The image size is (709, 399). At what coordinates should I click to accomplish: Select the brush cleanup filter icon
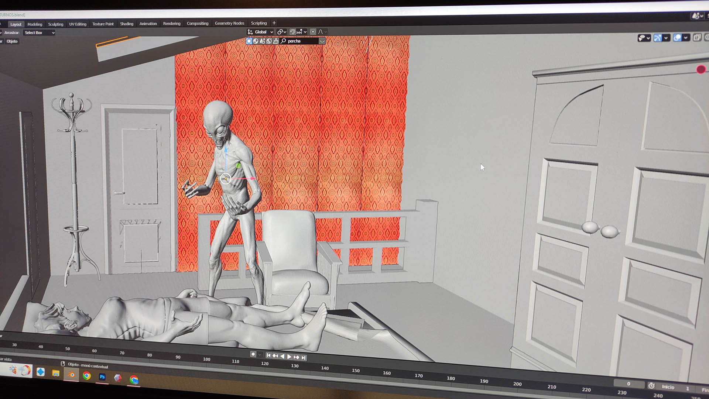point(275,41)
